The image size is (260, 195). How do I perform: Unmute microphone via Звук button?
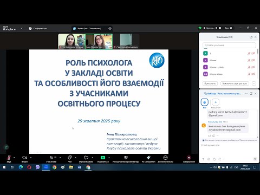pos(9,159)
